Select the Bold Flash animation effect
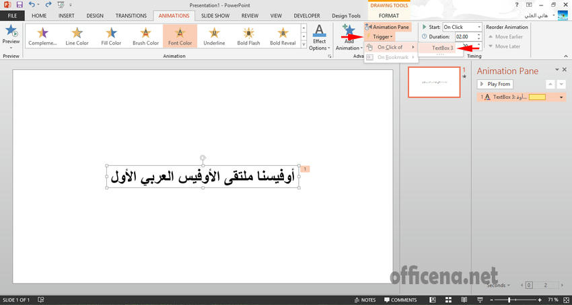 (248, 36)
